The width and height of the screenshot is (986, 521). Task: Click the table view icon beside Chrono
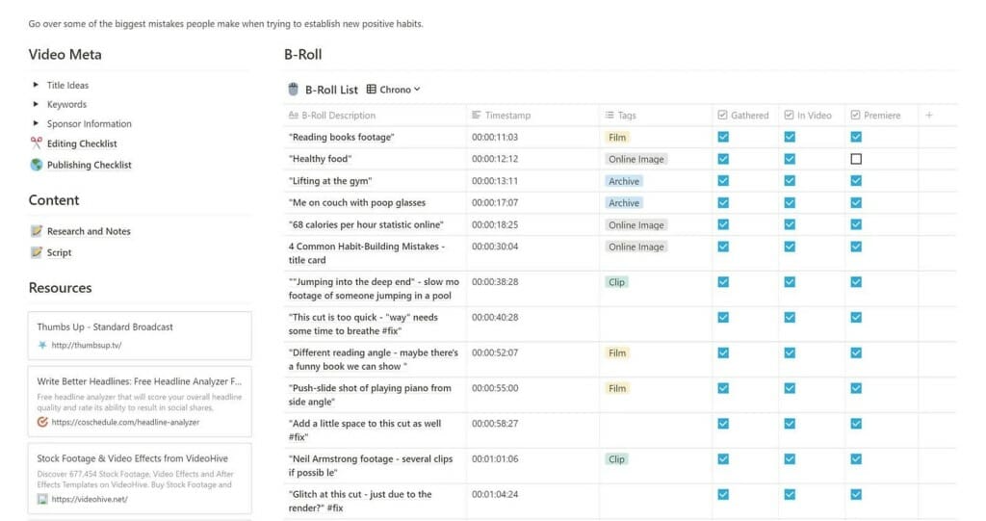371,90
